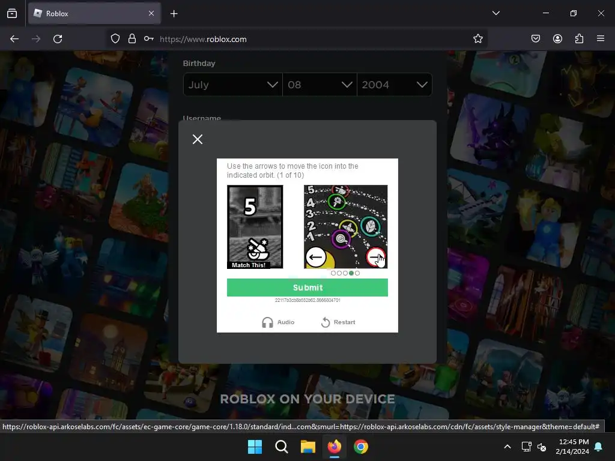This screenshot has width=615, height=461.
Task: Open the Windows Start menu
Action: [x=255, y=447]
